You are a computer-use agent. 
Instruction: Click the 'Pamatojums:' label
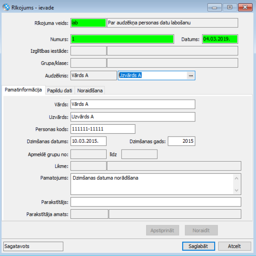point(54,178)
